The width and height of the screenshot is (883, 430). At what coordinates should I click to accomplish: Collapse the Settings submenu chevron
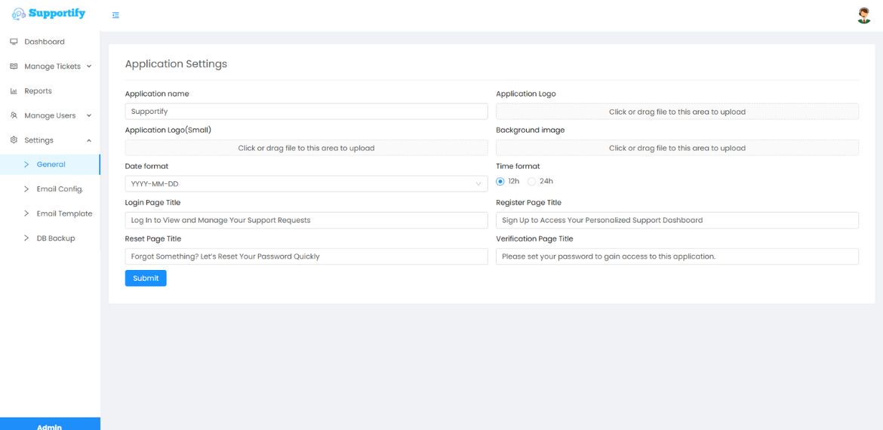89,140
